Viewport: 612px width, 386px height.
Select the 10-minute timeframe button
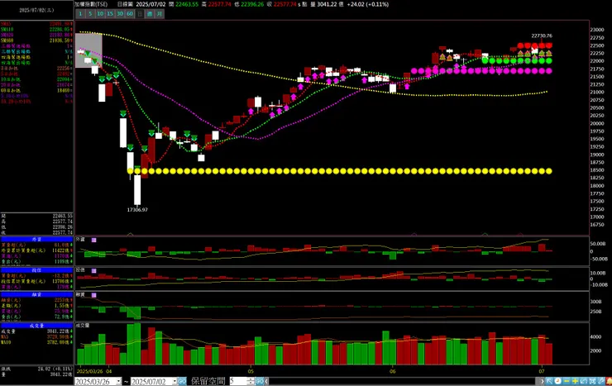(100, 14)
